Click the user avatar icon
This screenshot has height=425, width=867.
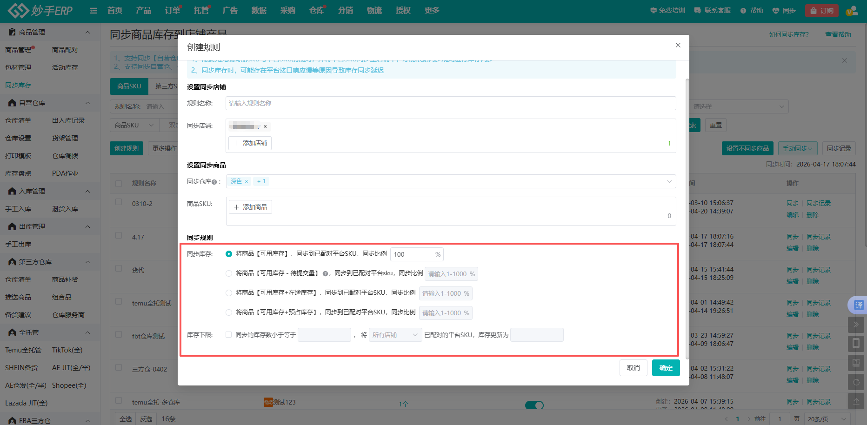[x=852, y=11]
